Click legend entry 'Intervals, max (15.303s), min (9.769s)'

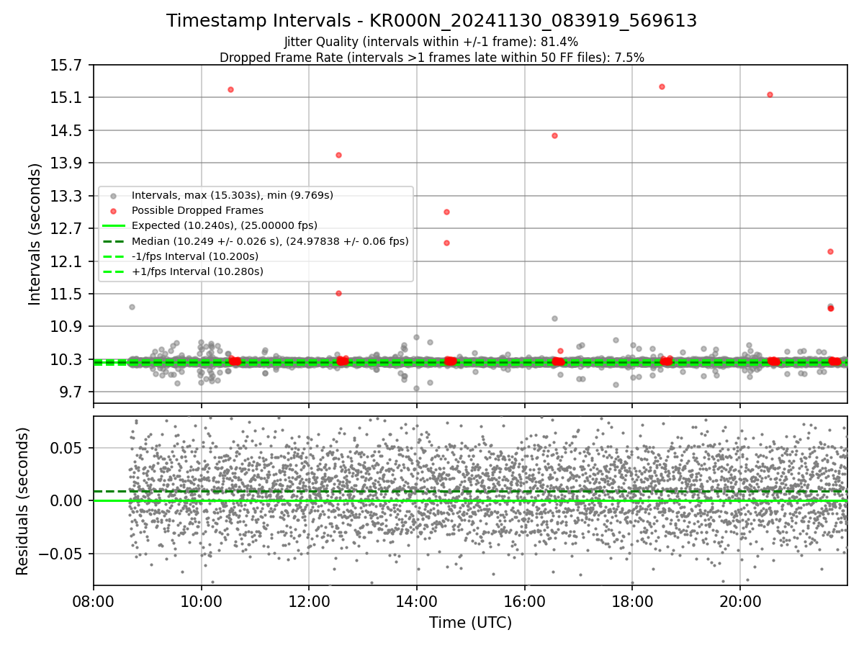(233, 195)
